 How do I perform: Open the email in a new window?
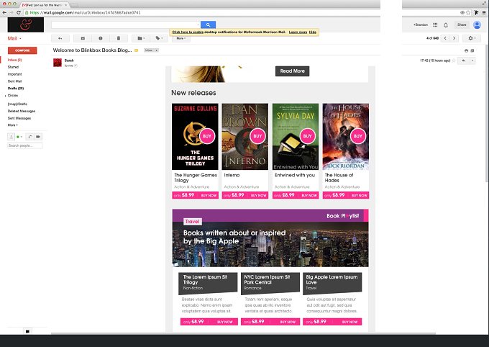[x=472, y=50]
